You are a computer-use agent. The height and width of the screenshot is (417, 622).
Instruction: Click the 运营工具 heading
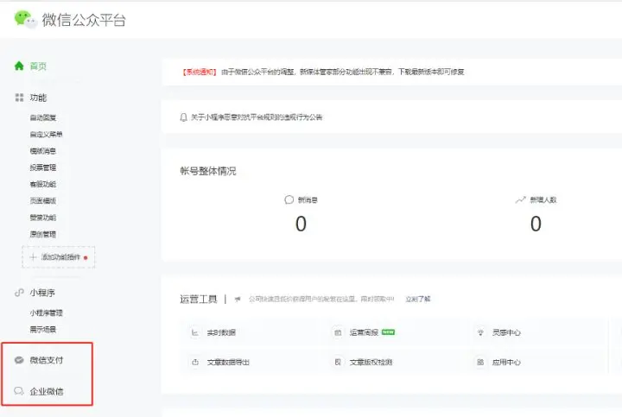[x=199, y=299]
